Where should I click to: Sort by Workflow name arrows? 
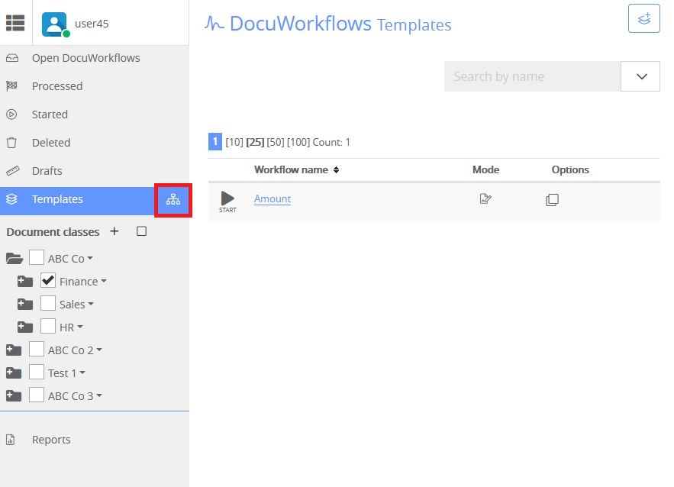point(336,169)
